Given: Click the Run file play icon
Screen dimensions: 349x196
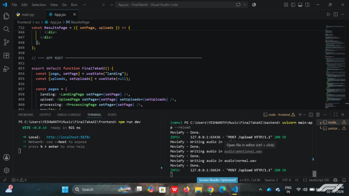Looking at the screenshot, I should [328, 14].
